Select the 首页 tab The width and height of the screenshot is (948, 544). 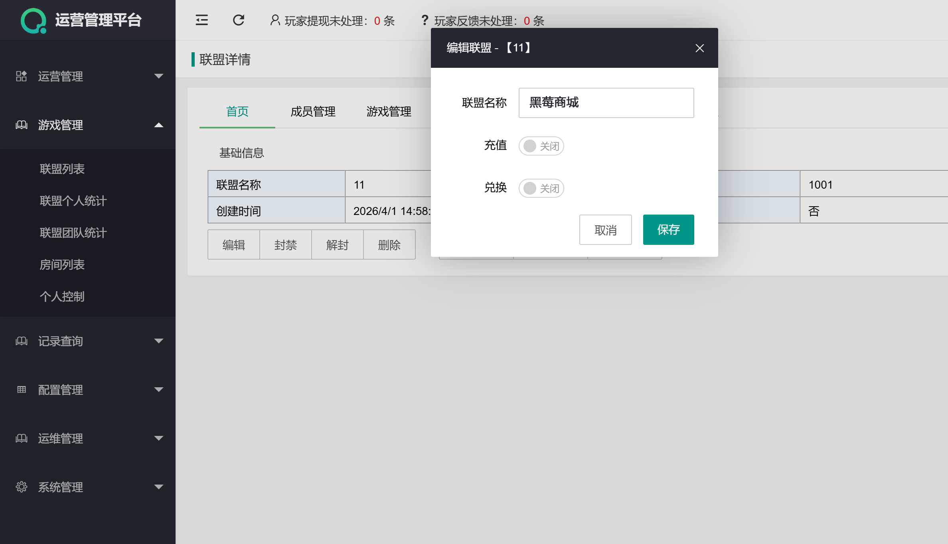(x=237, y=112)
